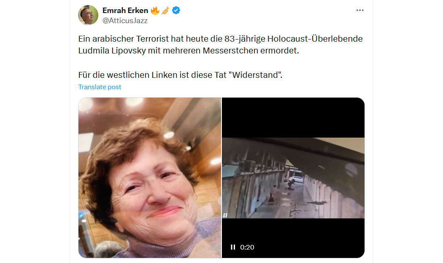This screenshot has width=443, height=263.
Task: Open the three-dot more options menu
Action: coord(359,10)
